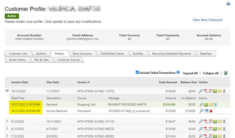Screen dimensions: 235x138
Task: Expand the 8/12/2022 invoice row
Action: (x=7, y=128)
